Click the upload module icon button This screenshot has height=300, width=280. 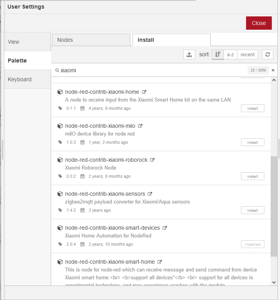tap(189, 55)
